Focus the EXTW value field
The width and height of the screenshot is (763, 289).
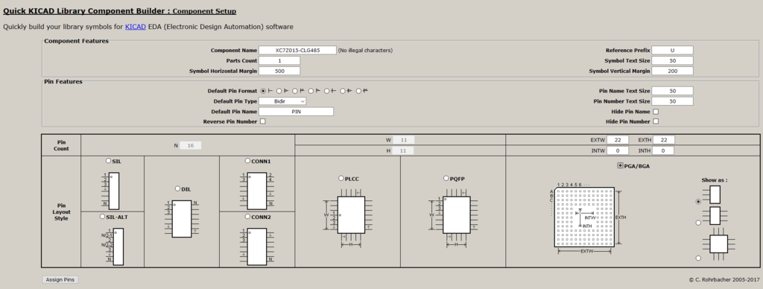pyautogui.click(x=618, y=140)
